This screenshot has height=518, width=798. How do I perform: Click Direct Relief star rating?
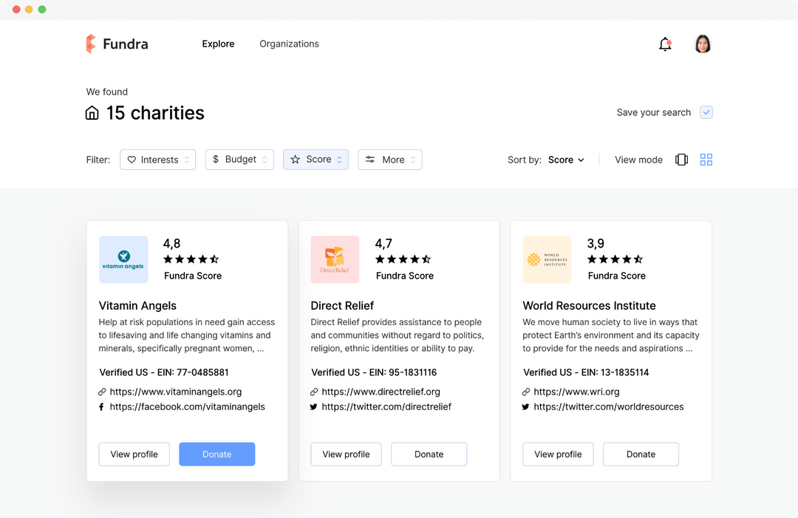point(403,259)
